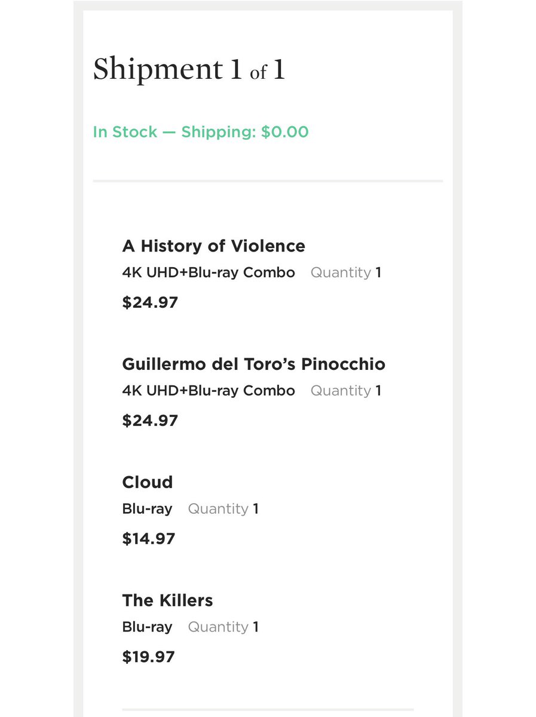Click Quantity for the Cloud item

[x=223, y=509]
